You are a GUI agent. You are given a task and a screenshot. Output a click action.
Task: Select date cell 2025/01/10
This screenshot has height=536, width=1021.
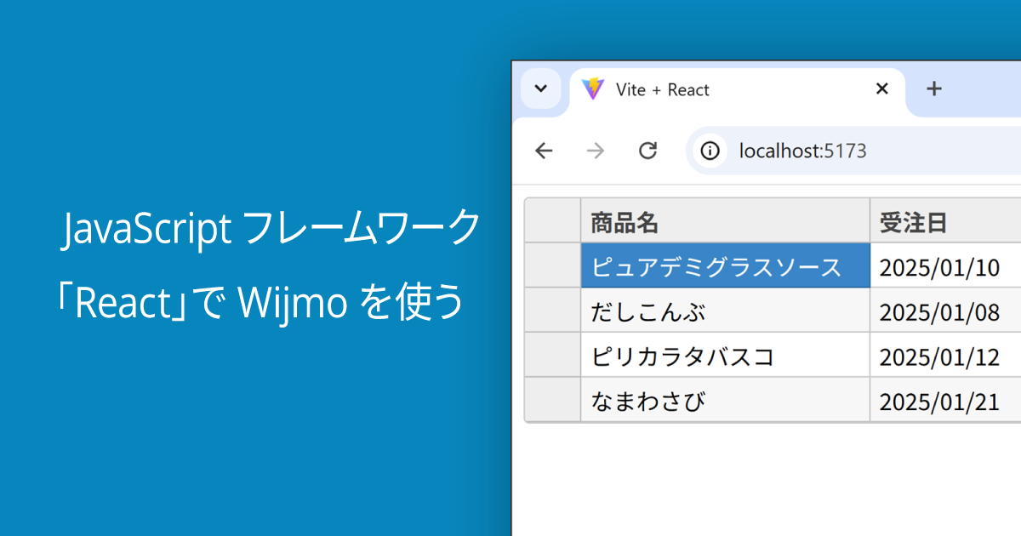click(x=945, y=265)
